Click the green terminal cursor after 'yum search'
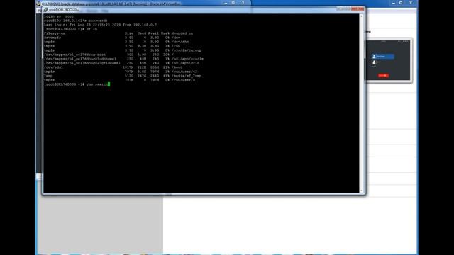 pos(109,84)
